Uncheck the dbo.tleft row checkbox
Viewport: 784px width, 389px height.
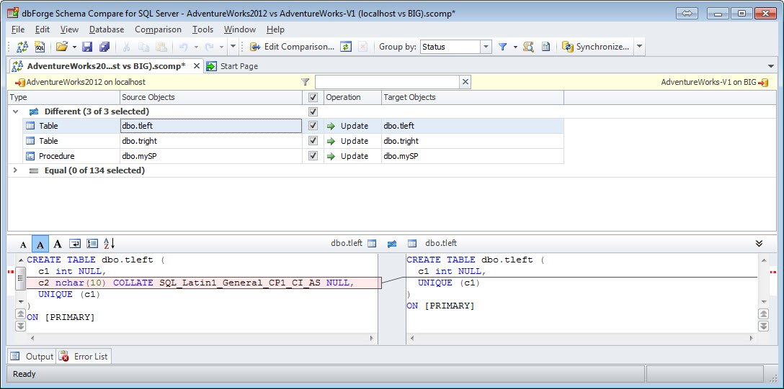[x=313, y=126]
